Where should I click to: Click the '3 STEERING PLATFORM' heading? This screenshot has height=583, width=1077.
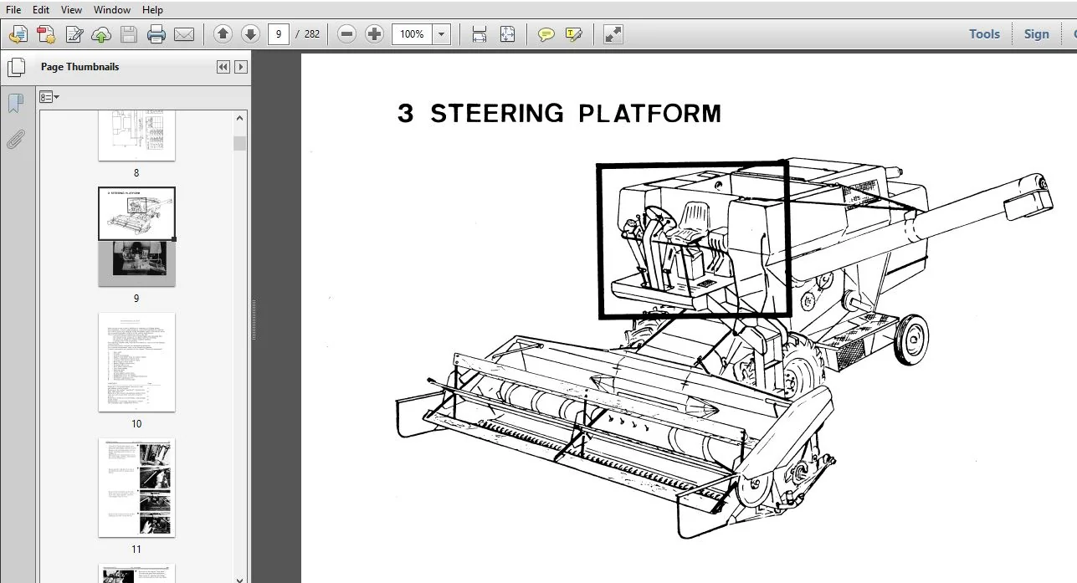559,113
